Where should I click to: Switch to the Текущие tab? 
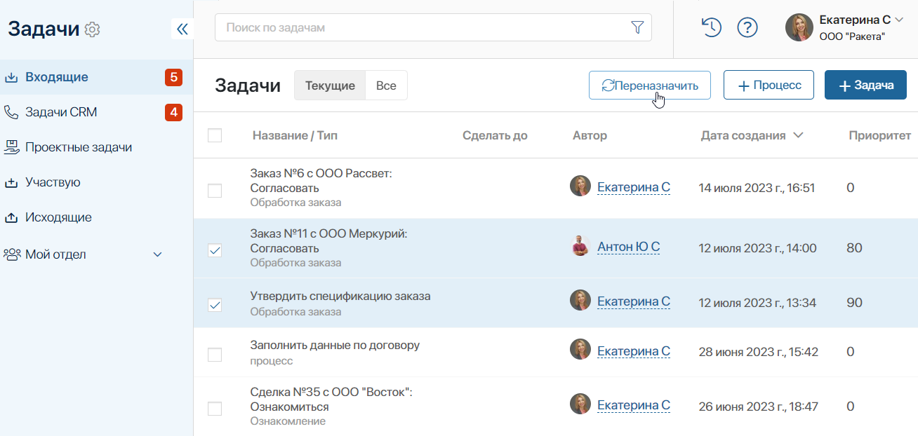tap(330, 86)
